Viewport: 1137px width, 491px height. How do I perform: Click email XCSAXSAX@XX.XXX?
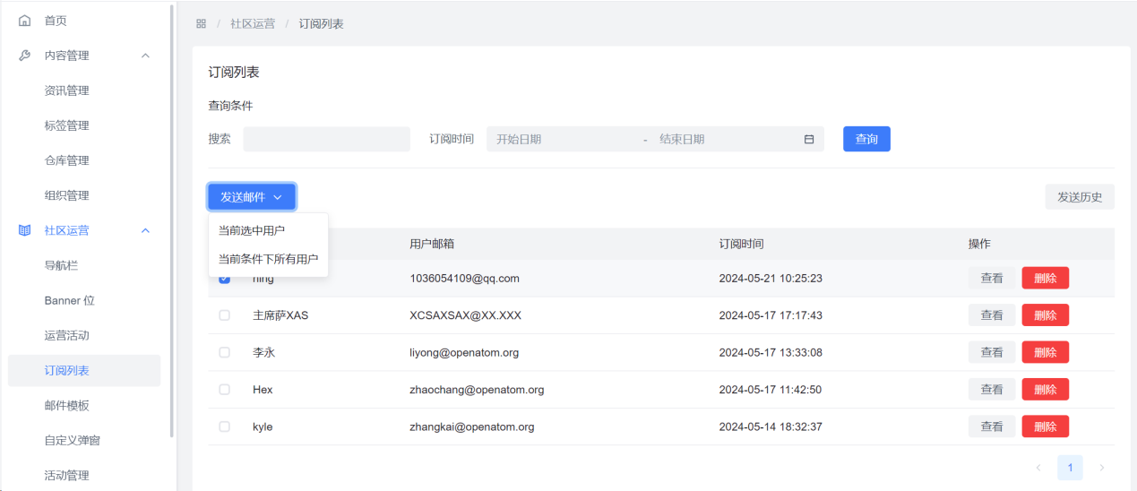click(x=465, y=315)
